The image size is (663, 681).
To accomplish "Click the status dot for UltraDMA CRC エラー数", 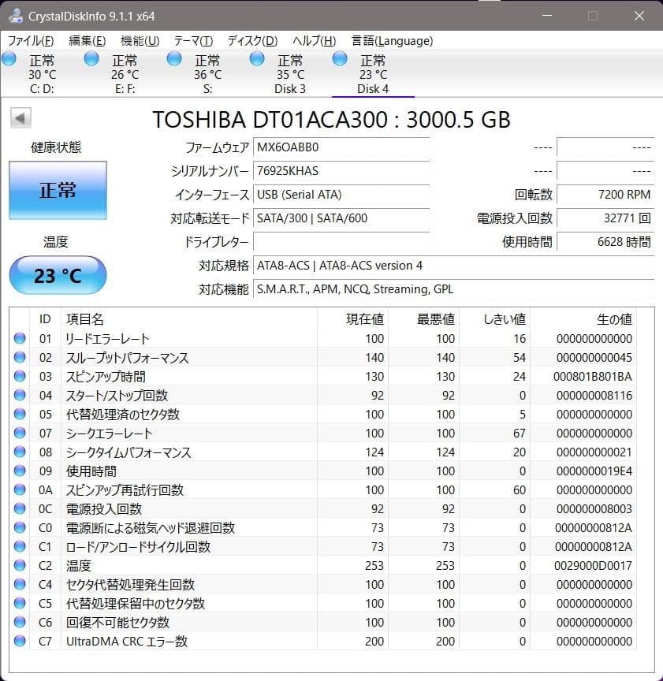I will [x=20, y=641].
